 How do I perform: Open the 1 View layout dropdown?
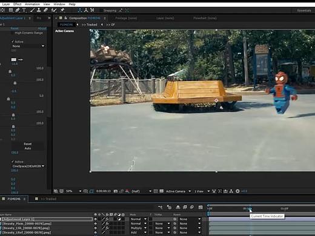coord(202,191)
